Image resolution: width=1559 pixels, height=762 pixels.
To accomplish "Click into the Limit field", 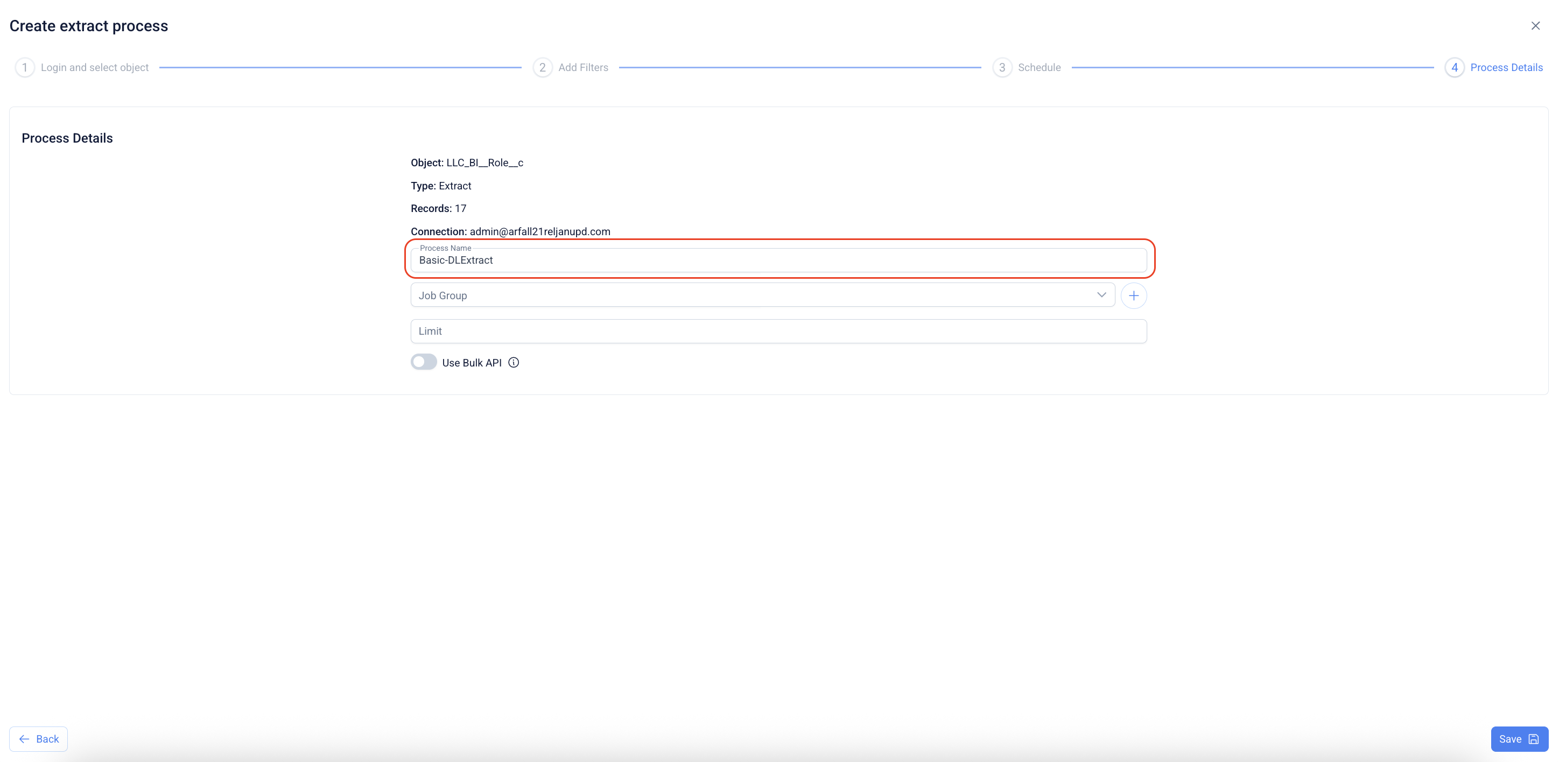I will click(778, 331).
